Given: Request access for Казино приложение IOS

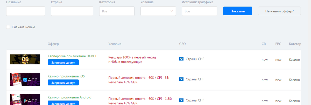Looking at the screenshot, I should pyautogui.click(x=63, y=83).
